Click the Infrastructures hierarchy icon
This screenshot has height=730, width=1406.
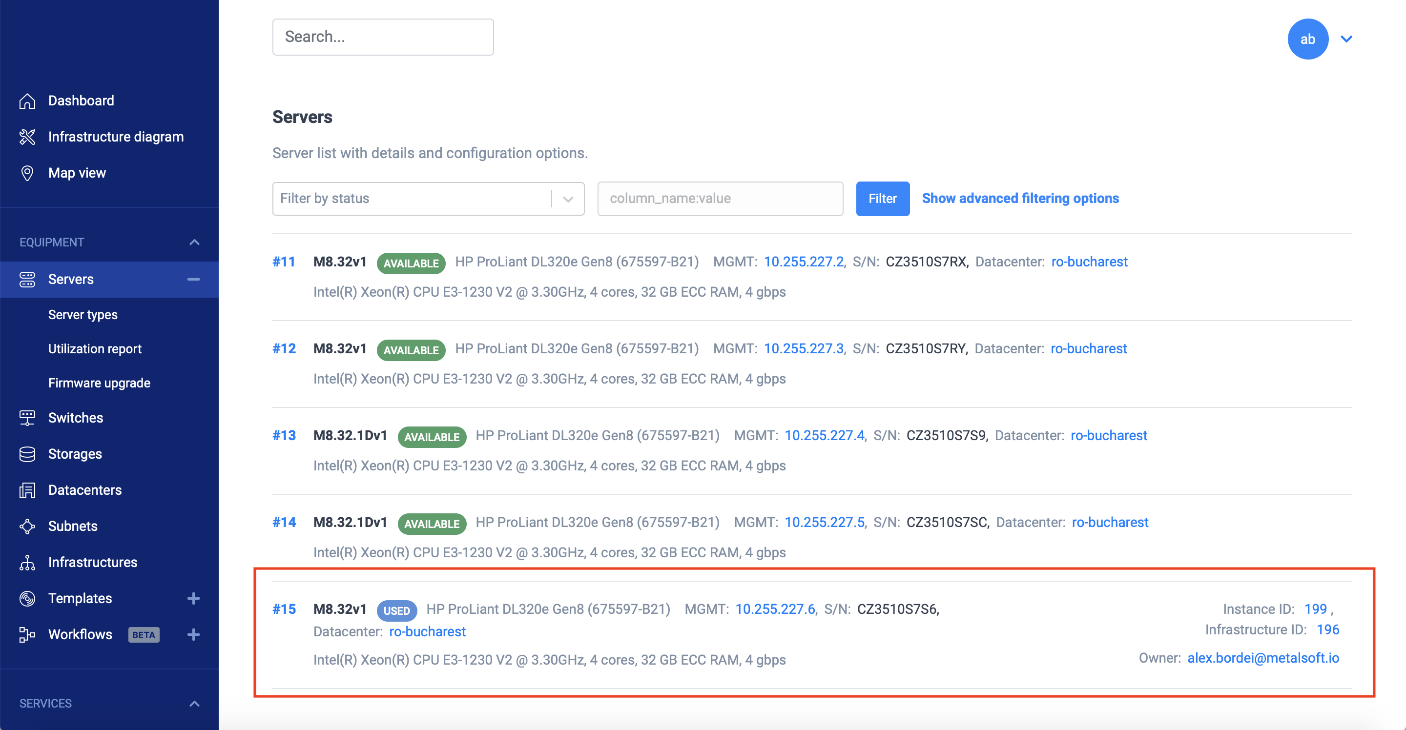click(27, 562)
